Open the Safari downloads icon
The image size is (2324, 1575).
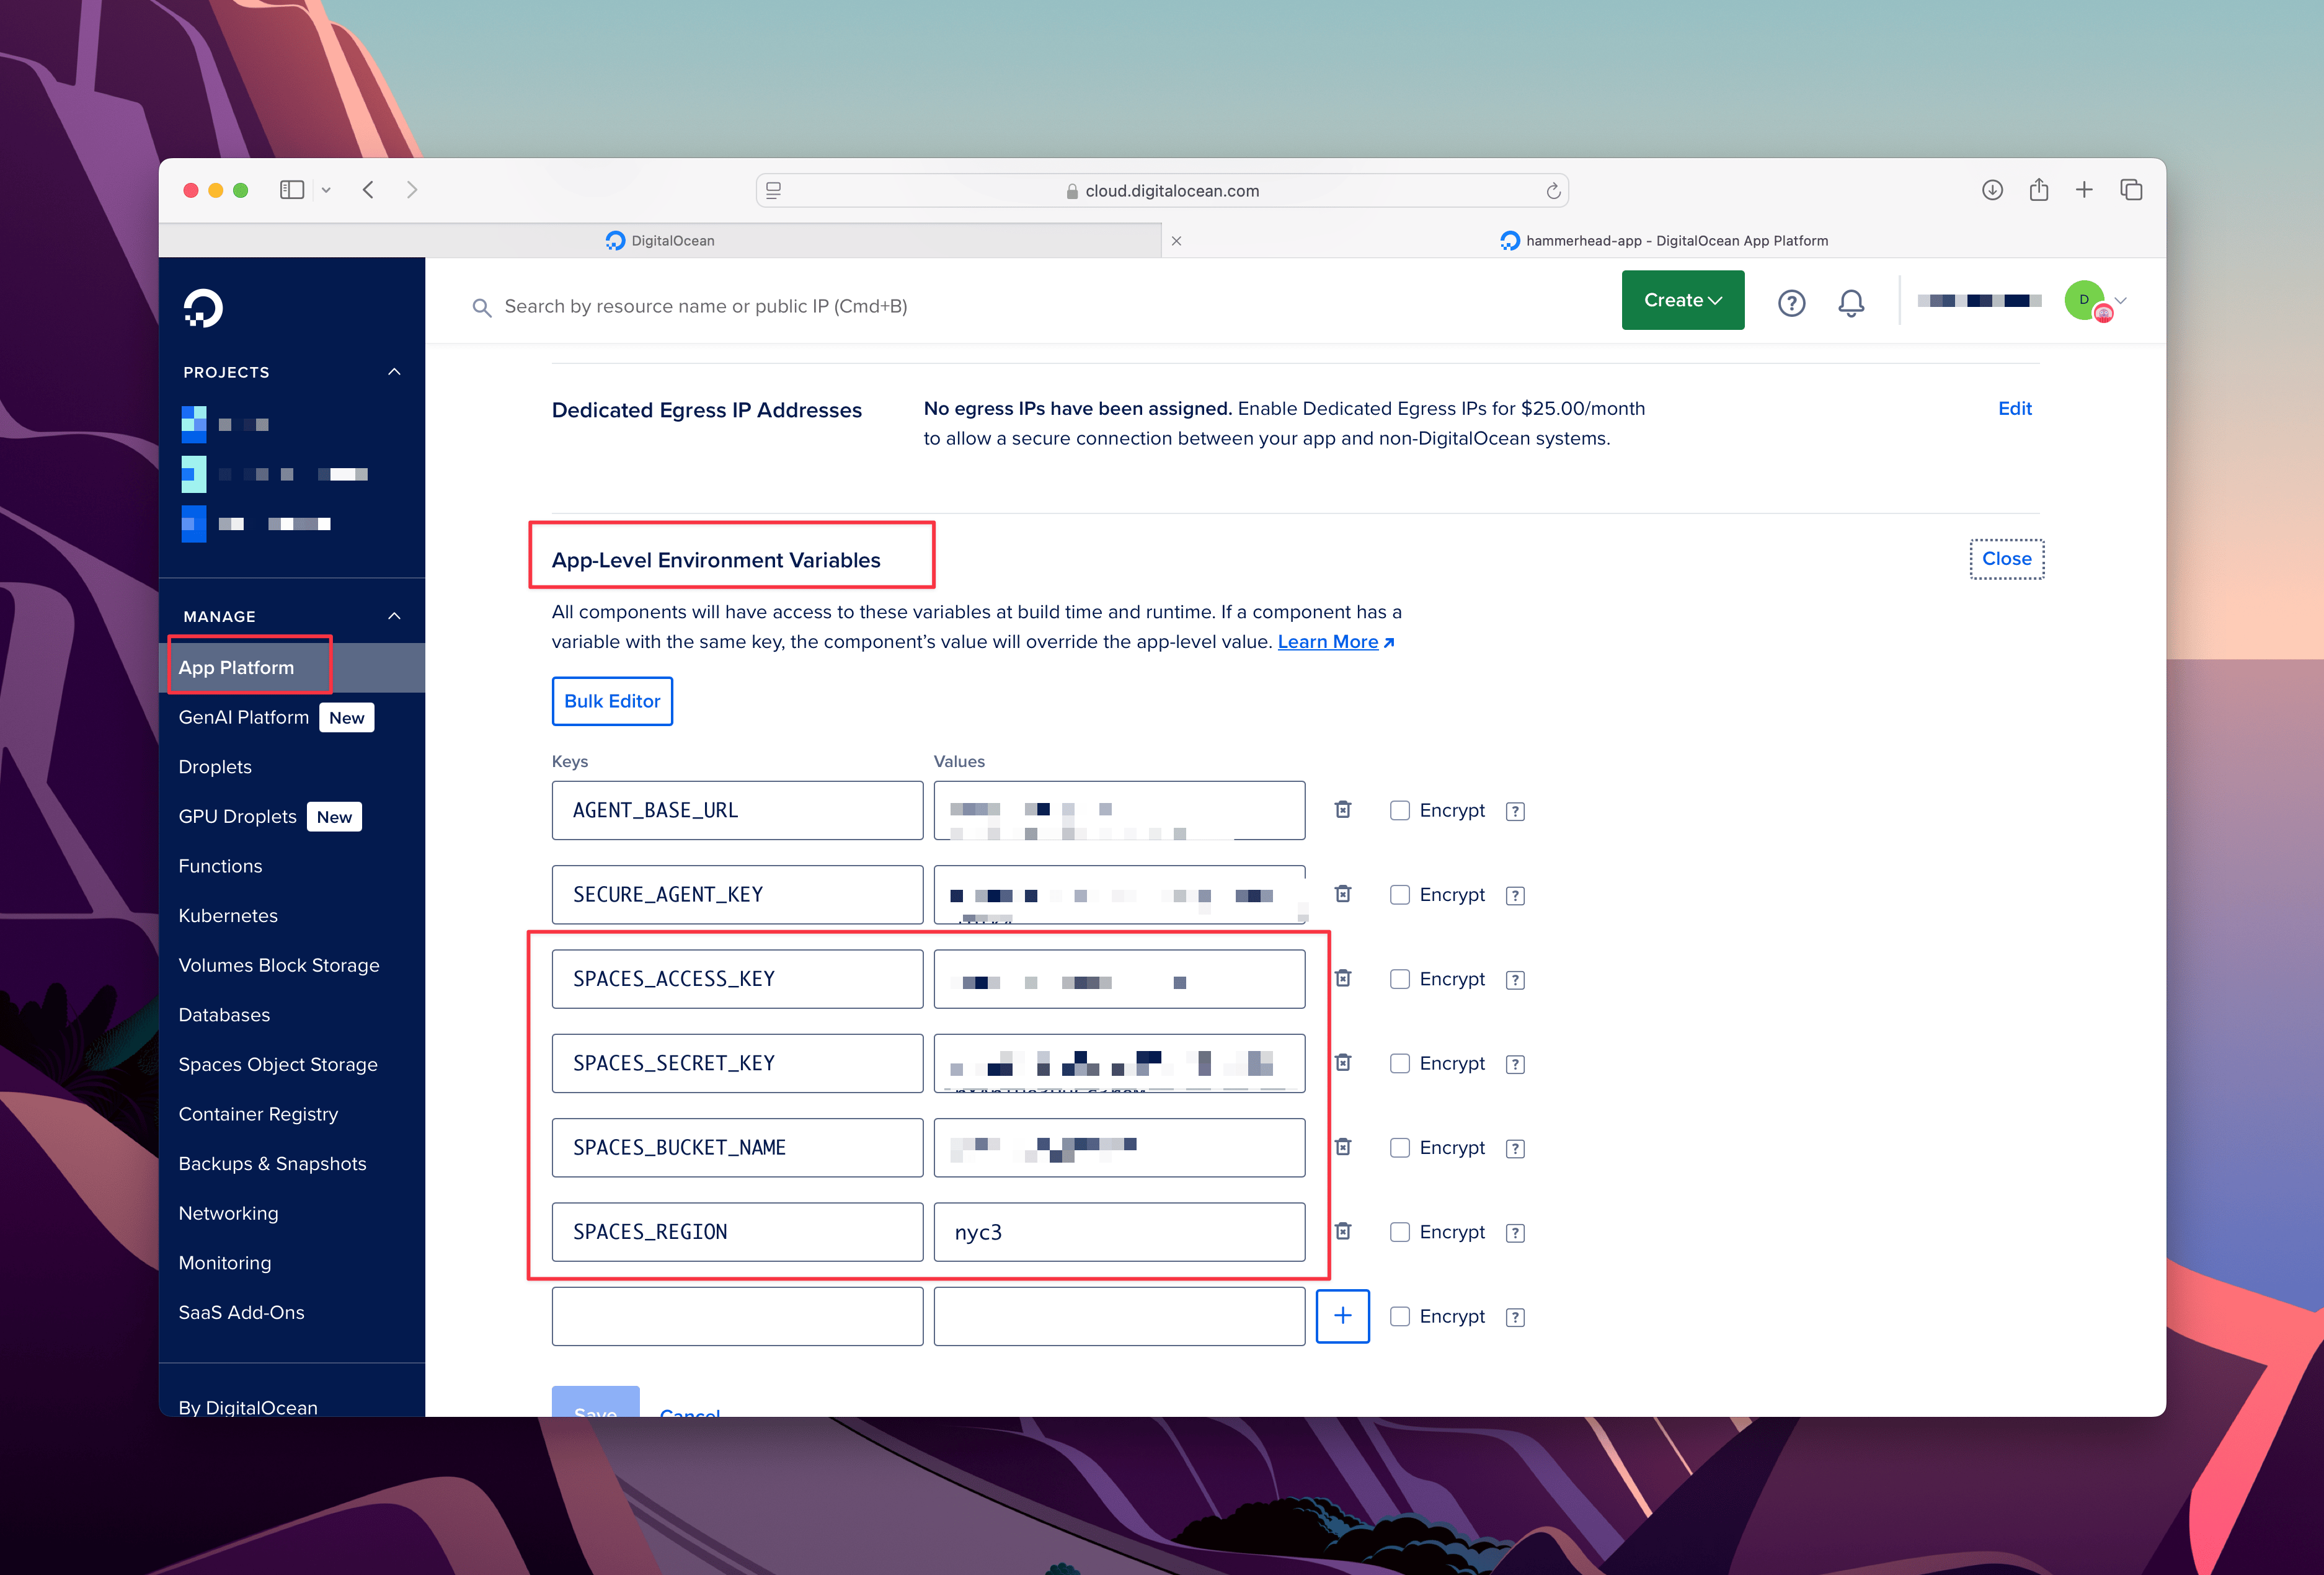pyautogui.click(x=1992, y=190)
